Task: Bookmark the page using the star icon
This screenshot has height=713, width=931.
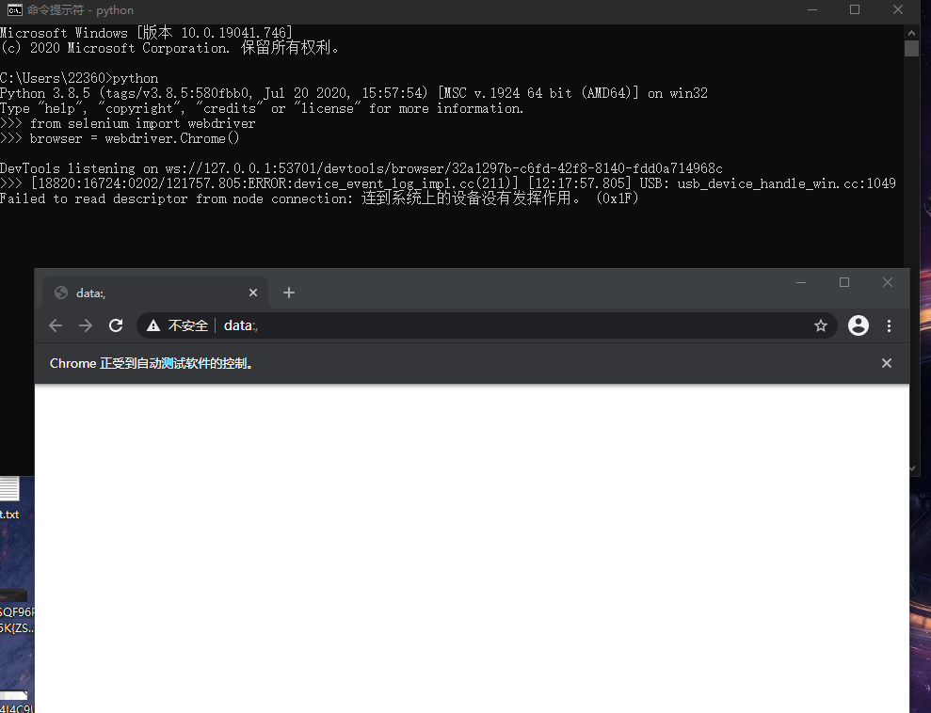Action: click(x=820, y=325)
